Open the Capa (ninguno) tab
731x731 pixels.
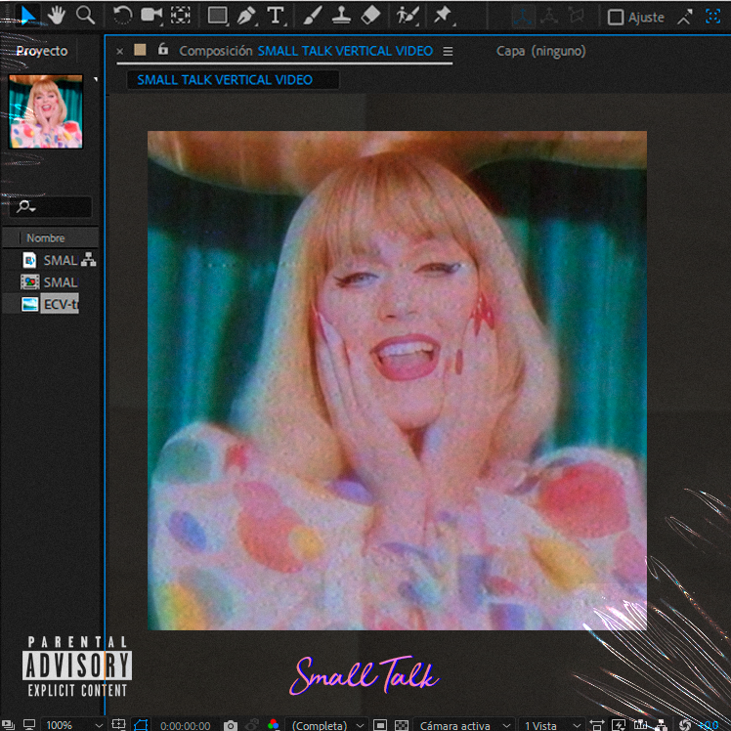(538, 51)
